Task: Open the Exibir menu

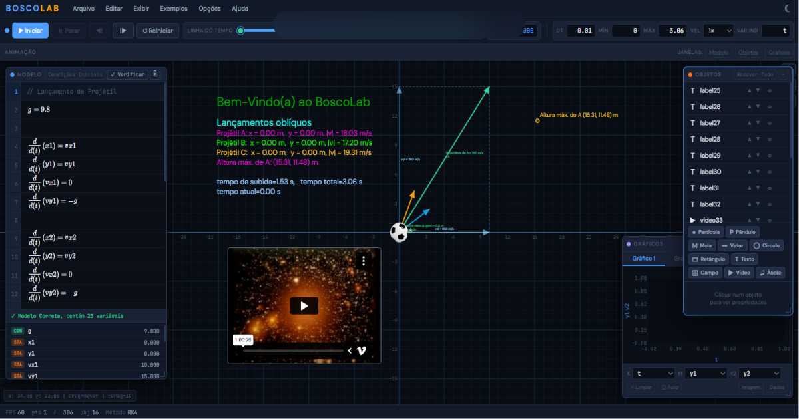Action: pyautogui.click(x=141, y=9)
